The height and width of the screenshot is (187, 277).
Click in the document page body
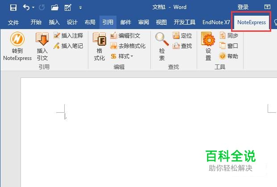[149, 132]
